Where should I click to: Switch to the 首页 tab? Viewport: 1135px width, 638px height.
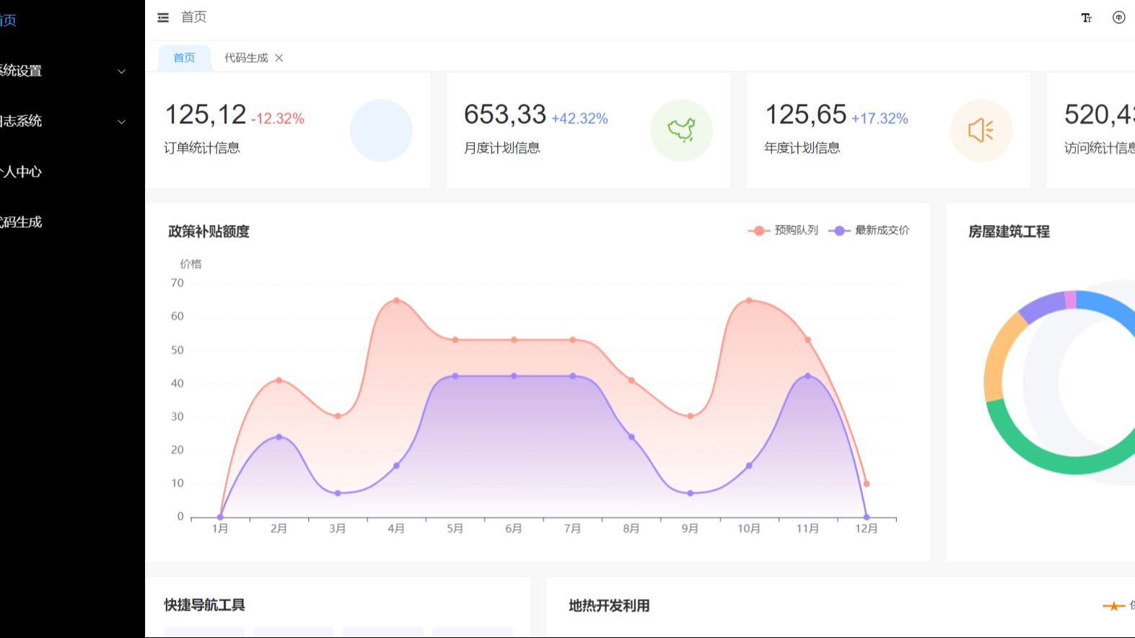(184, 58)
